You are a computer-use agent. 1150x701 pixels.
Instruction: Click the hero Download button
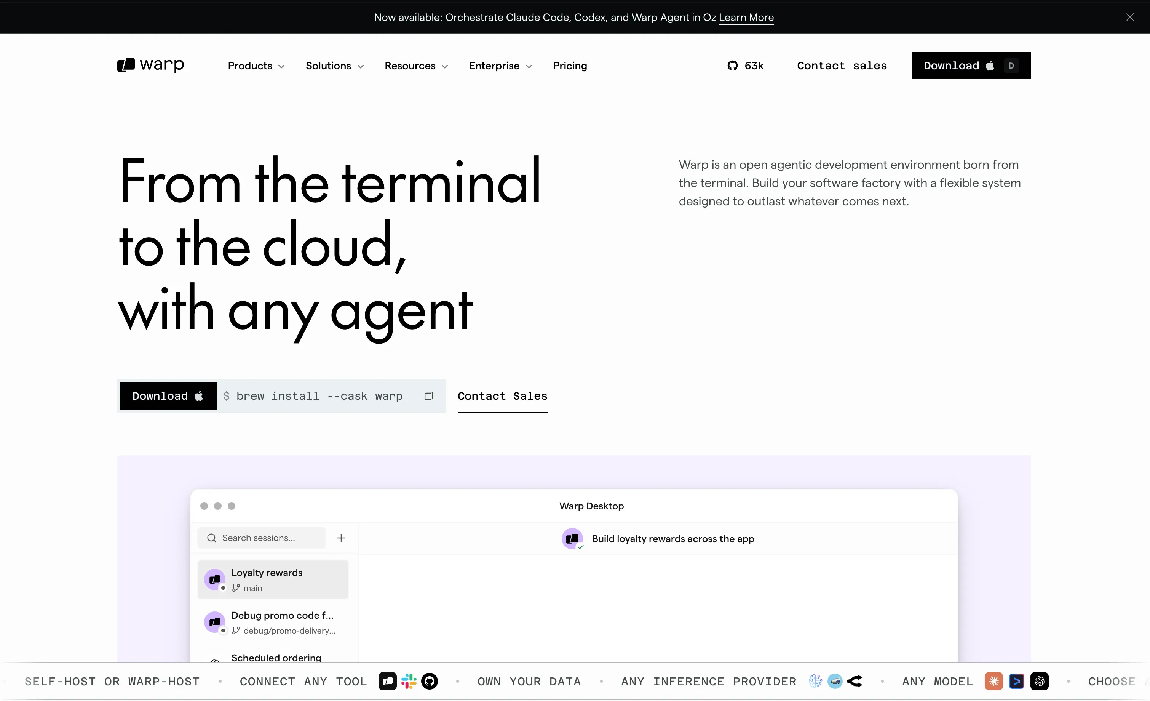(168, 396)
